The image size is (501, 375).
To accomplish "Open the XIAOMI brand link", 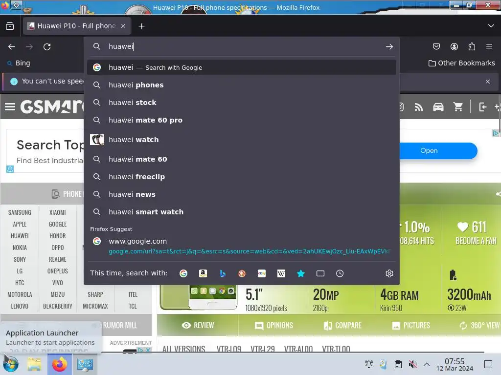I will [58, 212].
